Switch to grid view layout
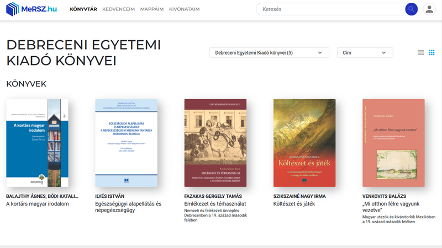Image resolution: width=442 pixels, height=248 pixels. tap(432, 52)
